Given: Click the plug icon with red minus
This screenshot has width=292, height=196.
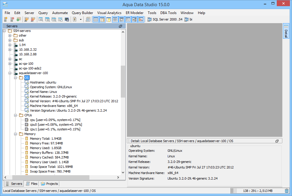Looking at the screenshot, I should pyautogui.click(x=33, y=19).
